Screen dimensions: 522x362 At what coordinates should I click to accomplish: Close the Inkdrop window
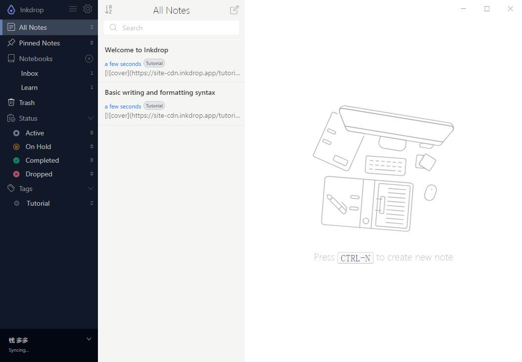[x=510, y=9]
